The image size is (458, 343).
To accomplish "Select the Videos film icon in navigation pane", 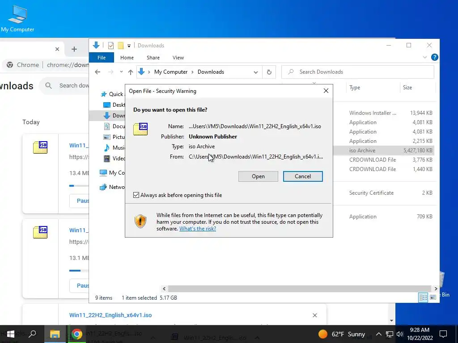I will pos(107,159).
